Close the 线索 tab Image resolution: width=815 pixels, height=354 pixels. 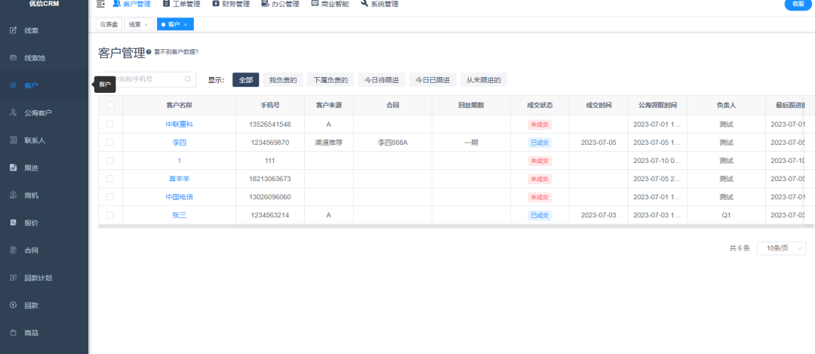click(x=146, y=25)
